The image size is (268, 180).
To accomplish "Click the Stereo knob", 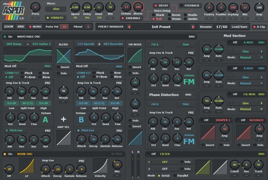I will coord(138,7).
